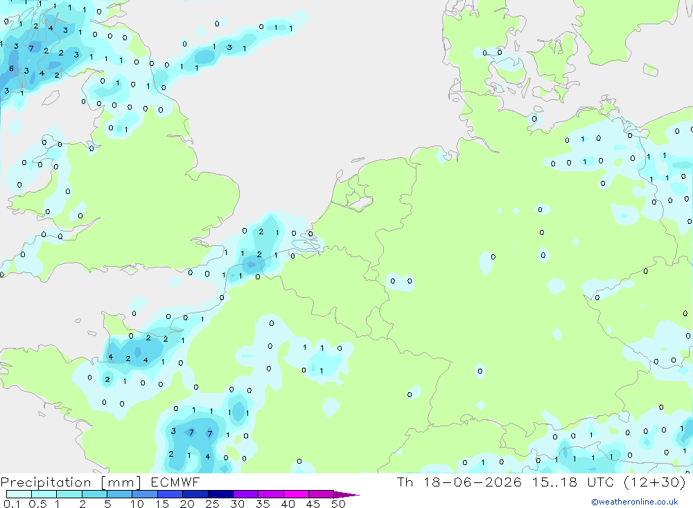Screen dimensions: 693x508
Task: Select the 45–50 mm legend swatch
Action: pyautogui.click(x=322, y=494)
